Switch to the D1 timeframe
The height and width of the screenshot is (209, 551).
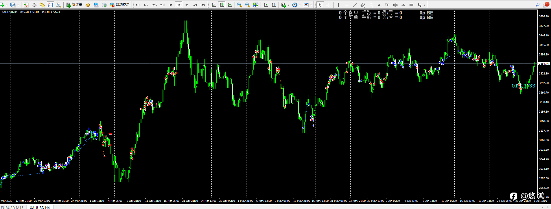(x=187, y=5)
